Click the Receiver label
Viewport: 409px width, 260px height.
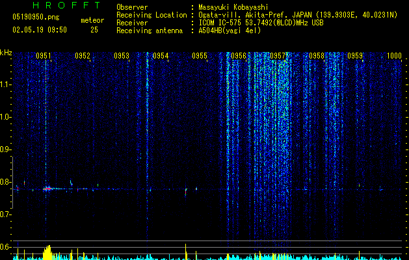point(132,23)
